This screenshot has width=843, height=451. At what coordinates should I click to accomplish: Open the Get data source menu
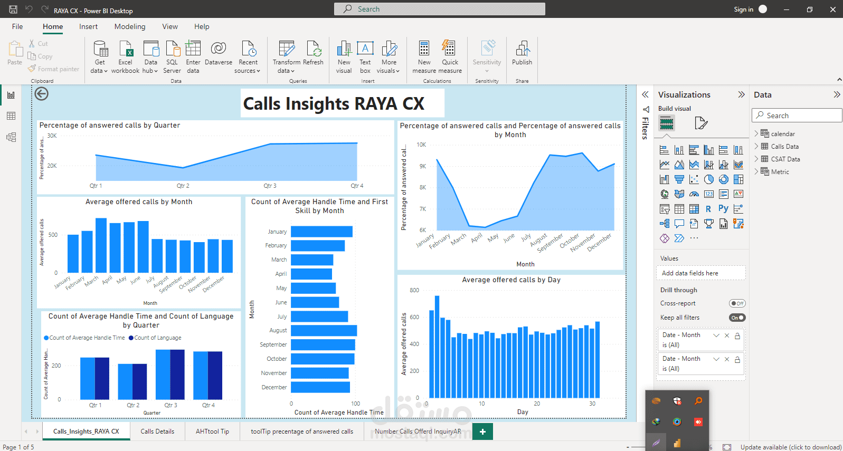(99, 57)
